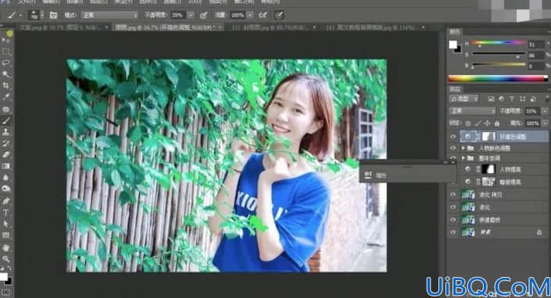Image resolution: width=551 pixels, height=298 pixels.
Task: Lock transparent pixels of the layer
Action: 468,123
